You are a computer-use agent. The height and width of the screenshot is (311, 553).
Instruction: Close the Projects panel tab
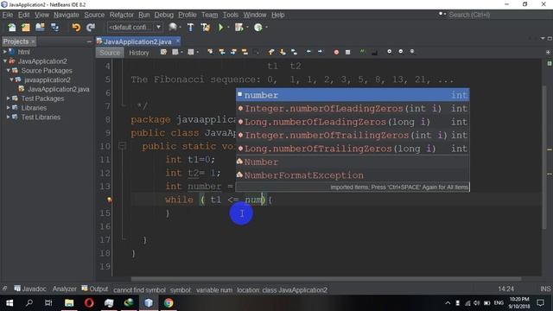[x=33, y=41]
